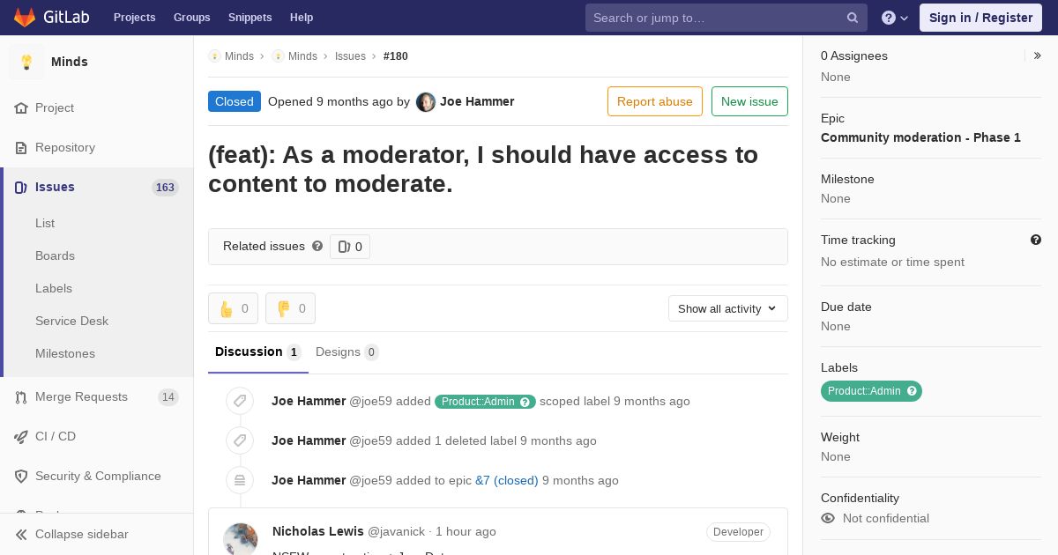Open the Issues List link
Image resolution: width=1058 pixels, height=555 pixels.
coord(45,223)
